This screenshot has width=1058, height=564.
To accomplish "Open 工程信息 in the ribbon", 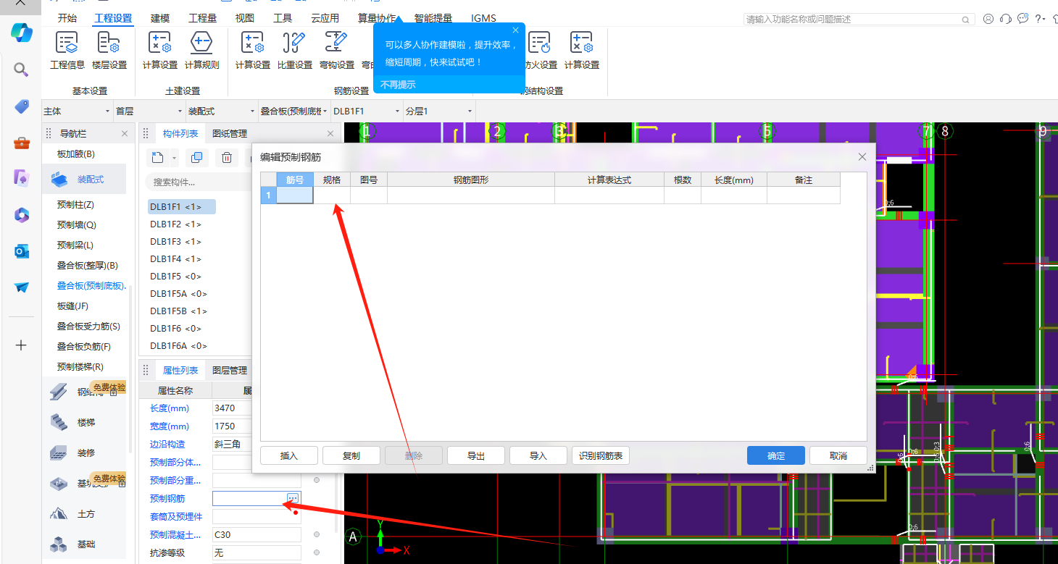I will pos(67,51).
